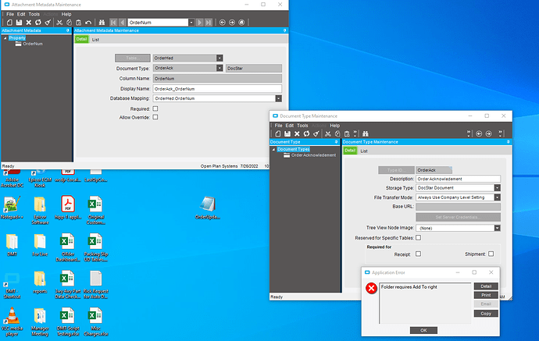The width and height of the screenshot is (539, 341).
Task: Open binoculars search in Attachment Metadata toolbar
Action: coord(102,23)
